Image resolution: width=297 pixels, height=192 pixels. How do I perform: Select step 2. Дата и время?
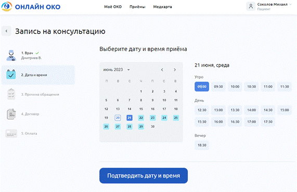click(x=38, y=75)
